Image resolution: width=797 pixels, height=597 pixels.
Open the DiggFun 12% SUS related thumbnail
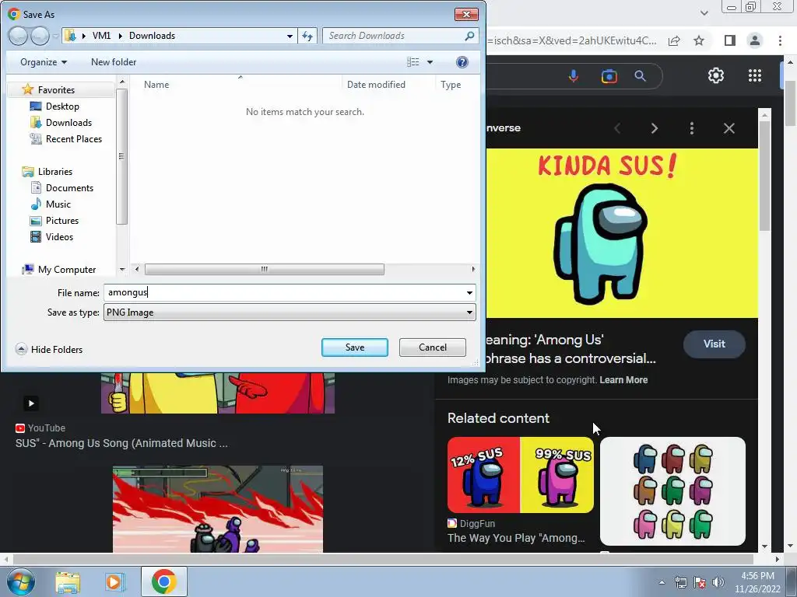click(x=521, y=475)
